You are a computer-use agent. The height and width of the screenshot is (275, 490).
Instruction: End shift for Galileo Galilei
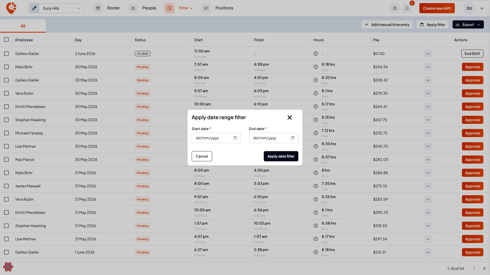pos(472,54)
